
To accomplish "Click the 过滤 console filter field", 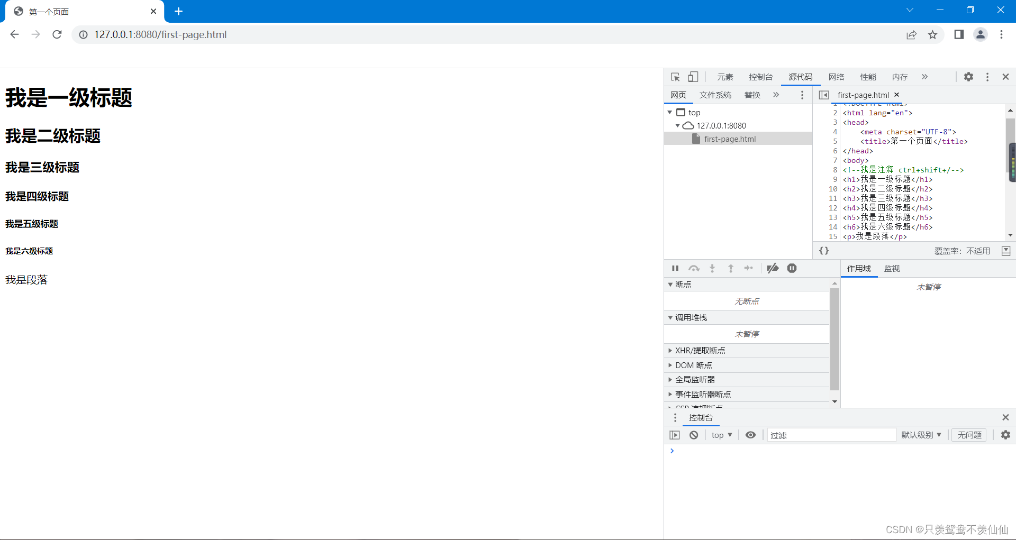I will (831, 435).
